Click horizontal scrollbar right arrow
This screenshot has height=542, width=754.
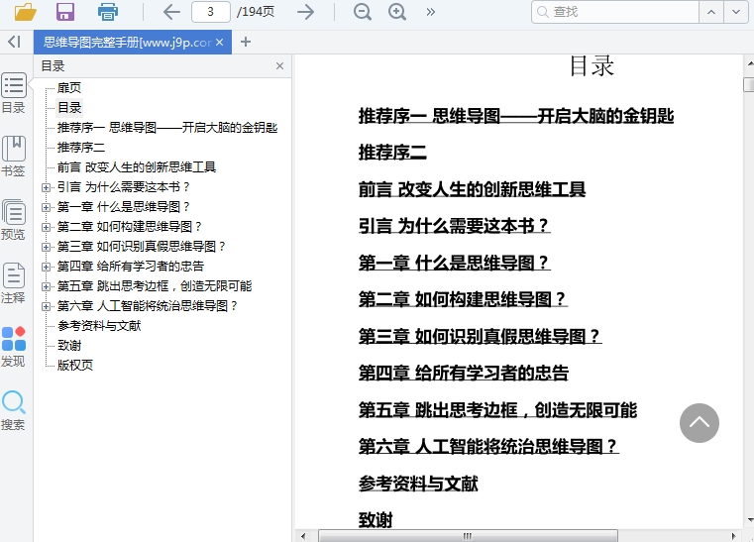(733, 536)
